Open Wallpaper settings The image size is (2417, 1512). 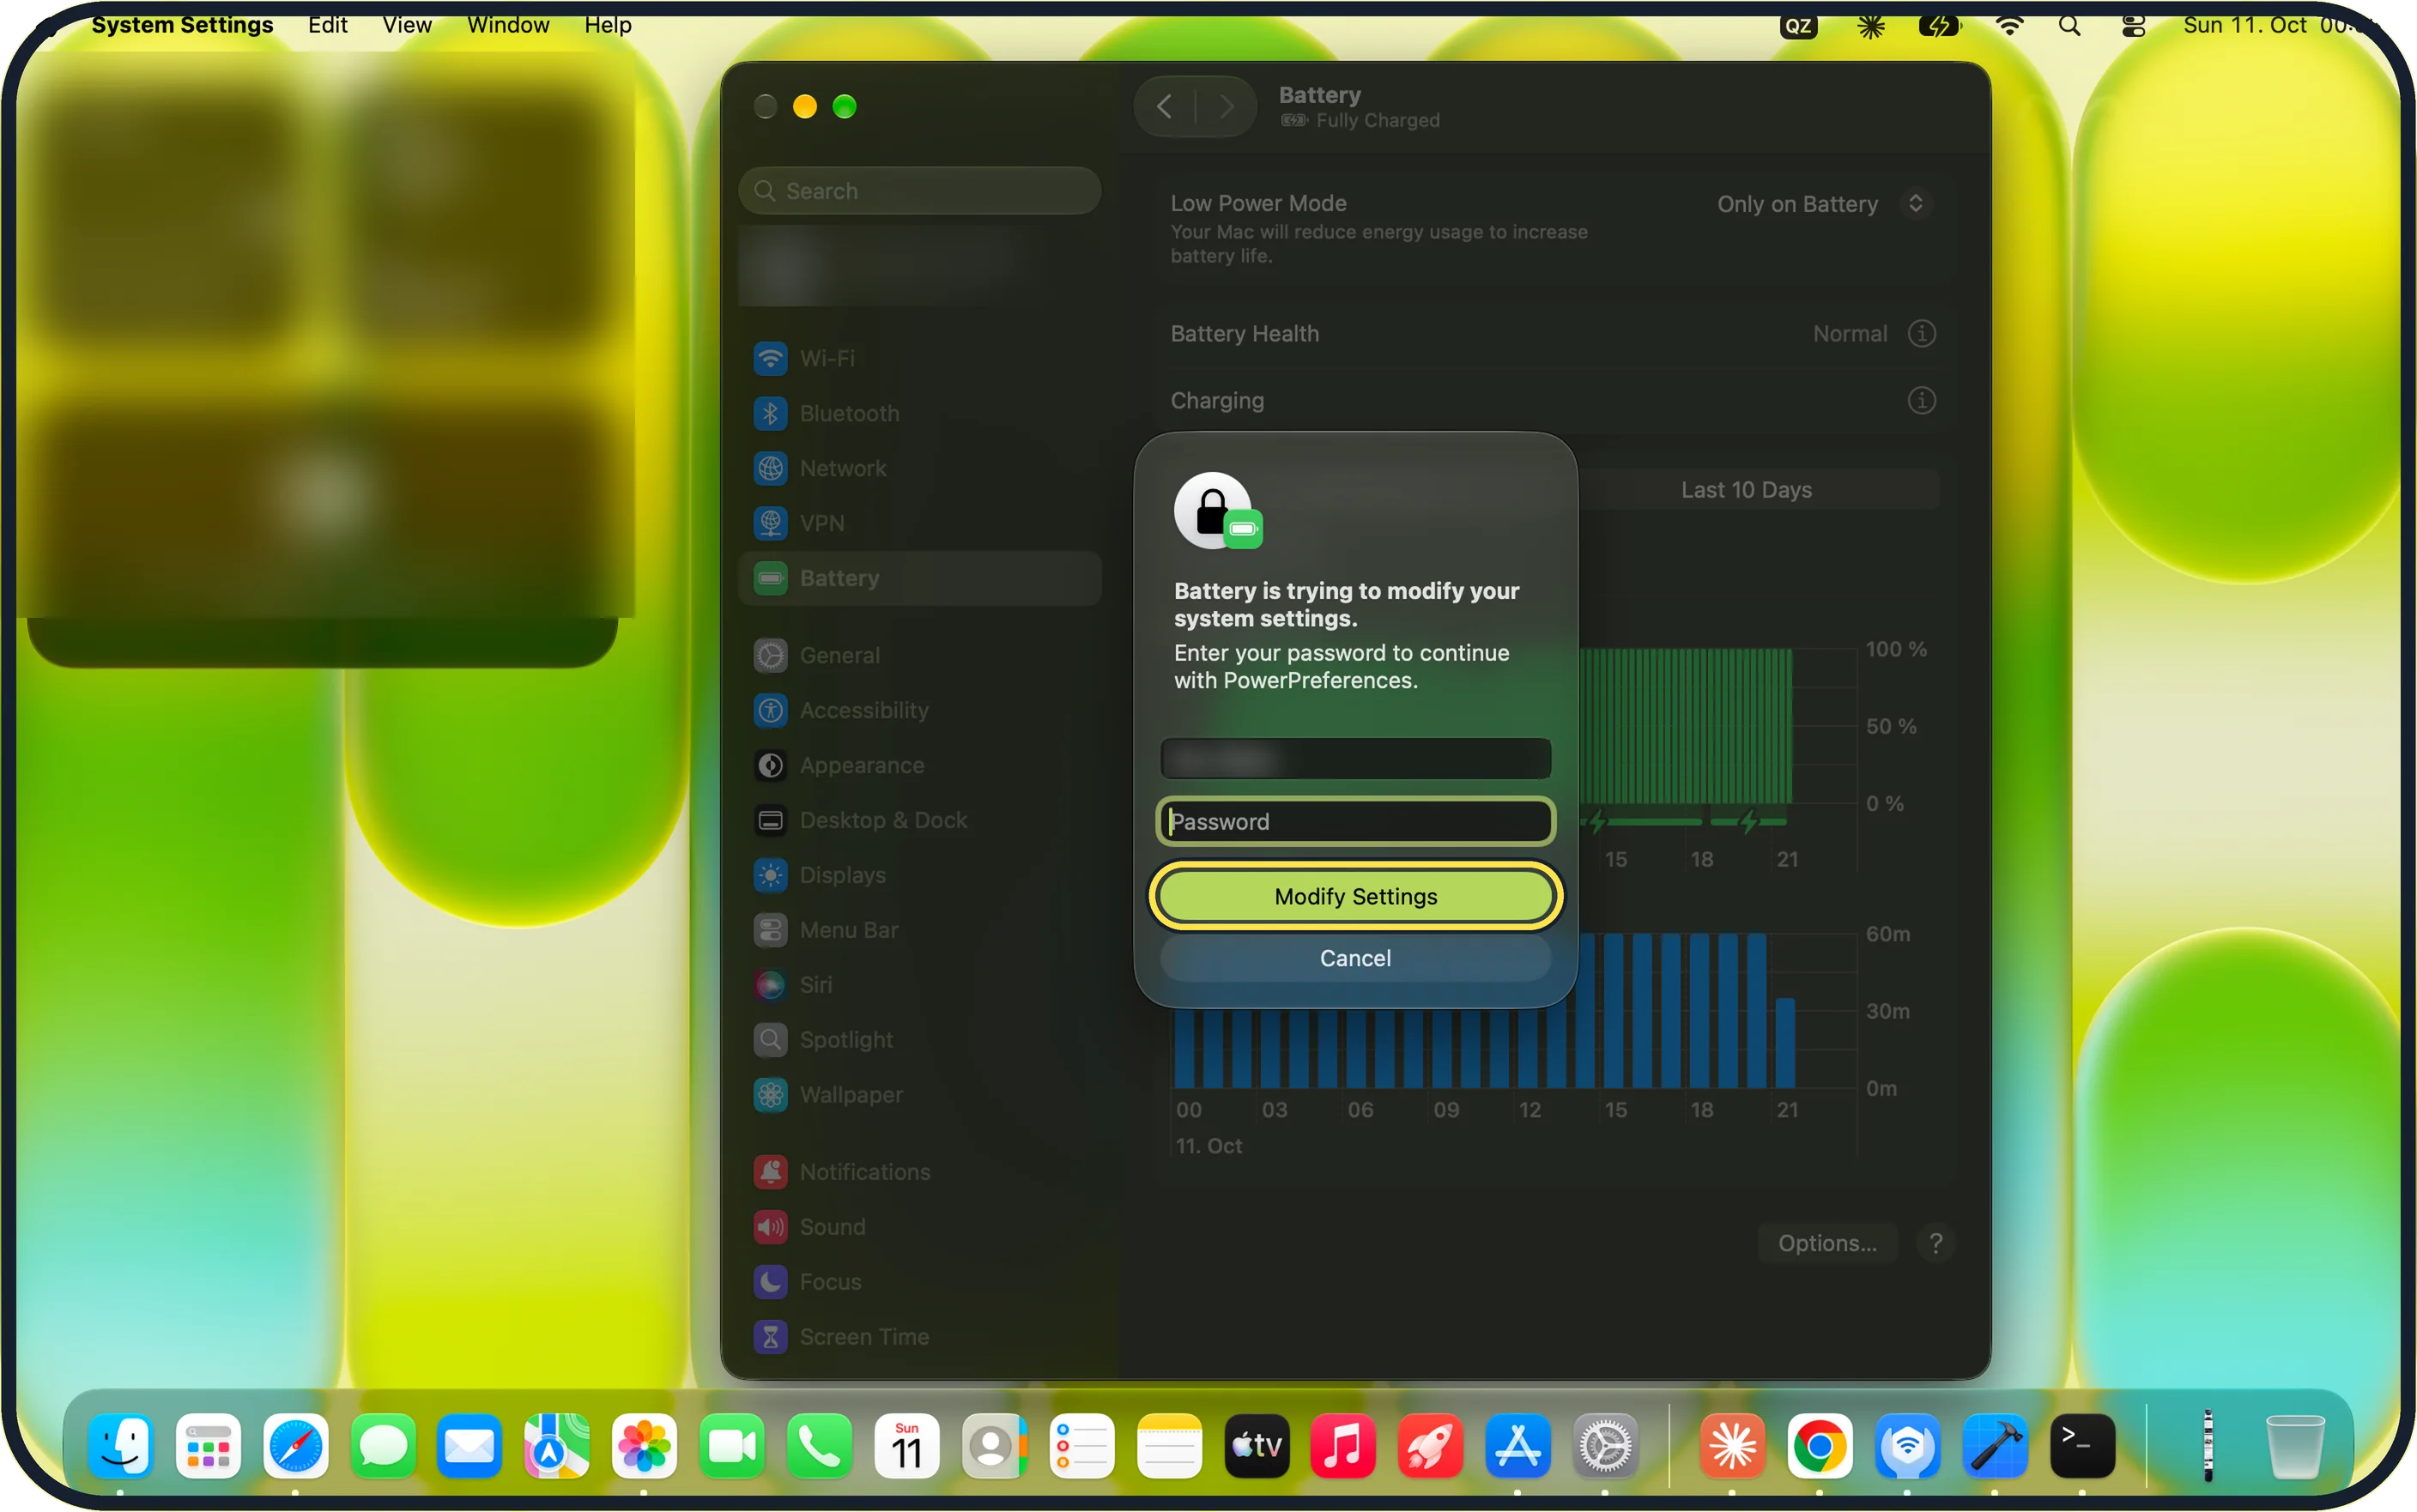pyautogui.click(x=919, y=1095)
